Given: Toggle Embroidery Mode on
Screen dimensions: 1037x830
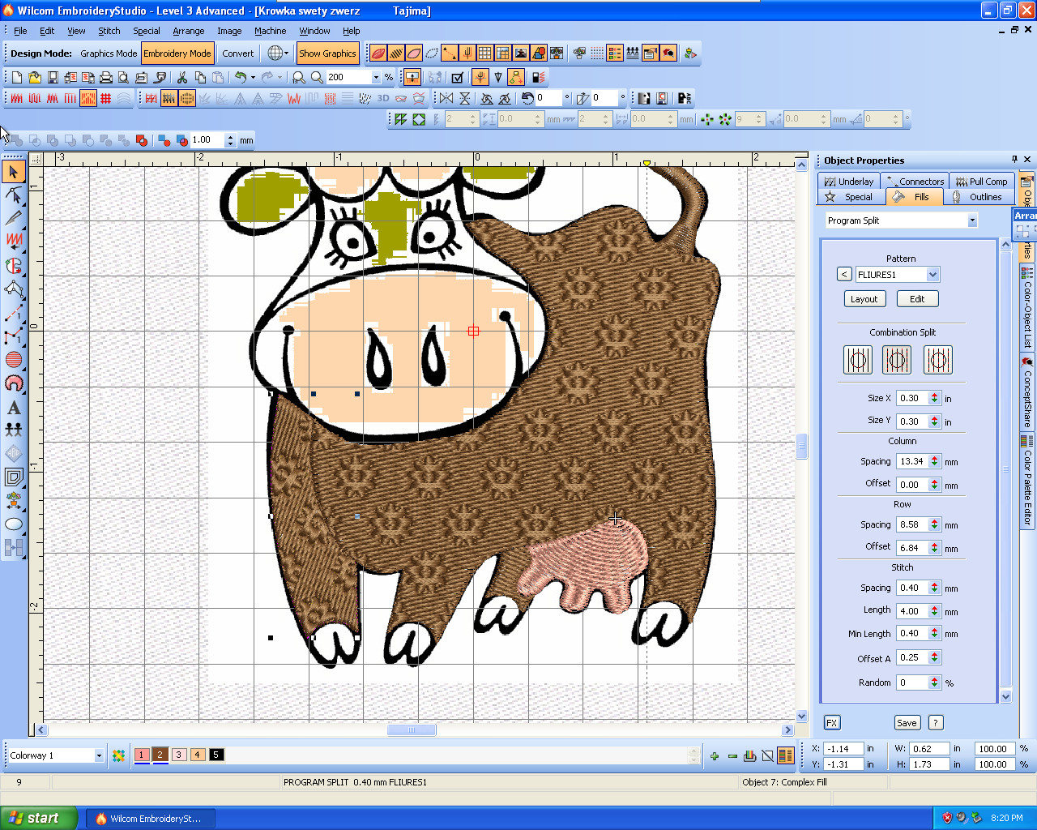Looking at the screenshot, I should (x=177, y=53).
